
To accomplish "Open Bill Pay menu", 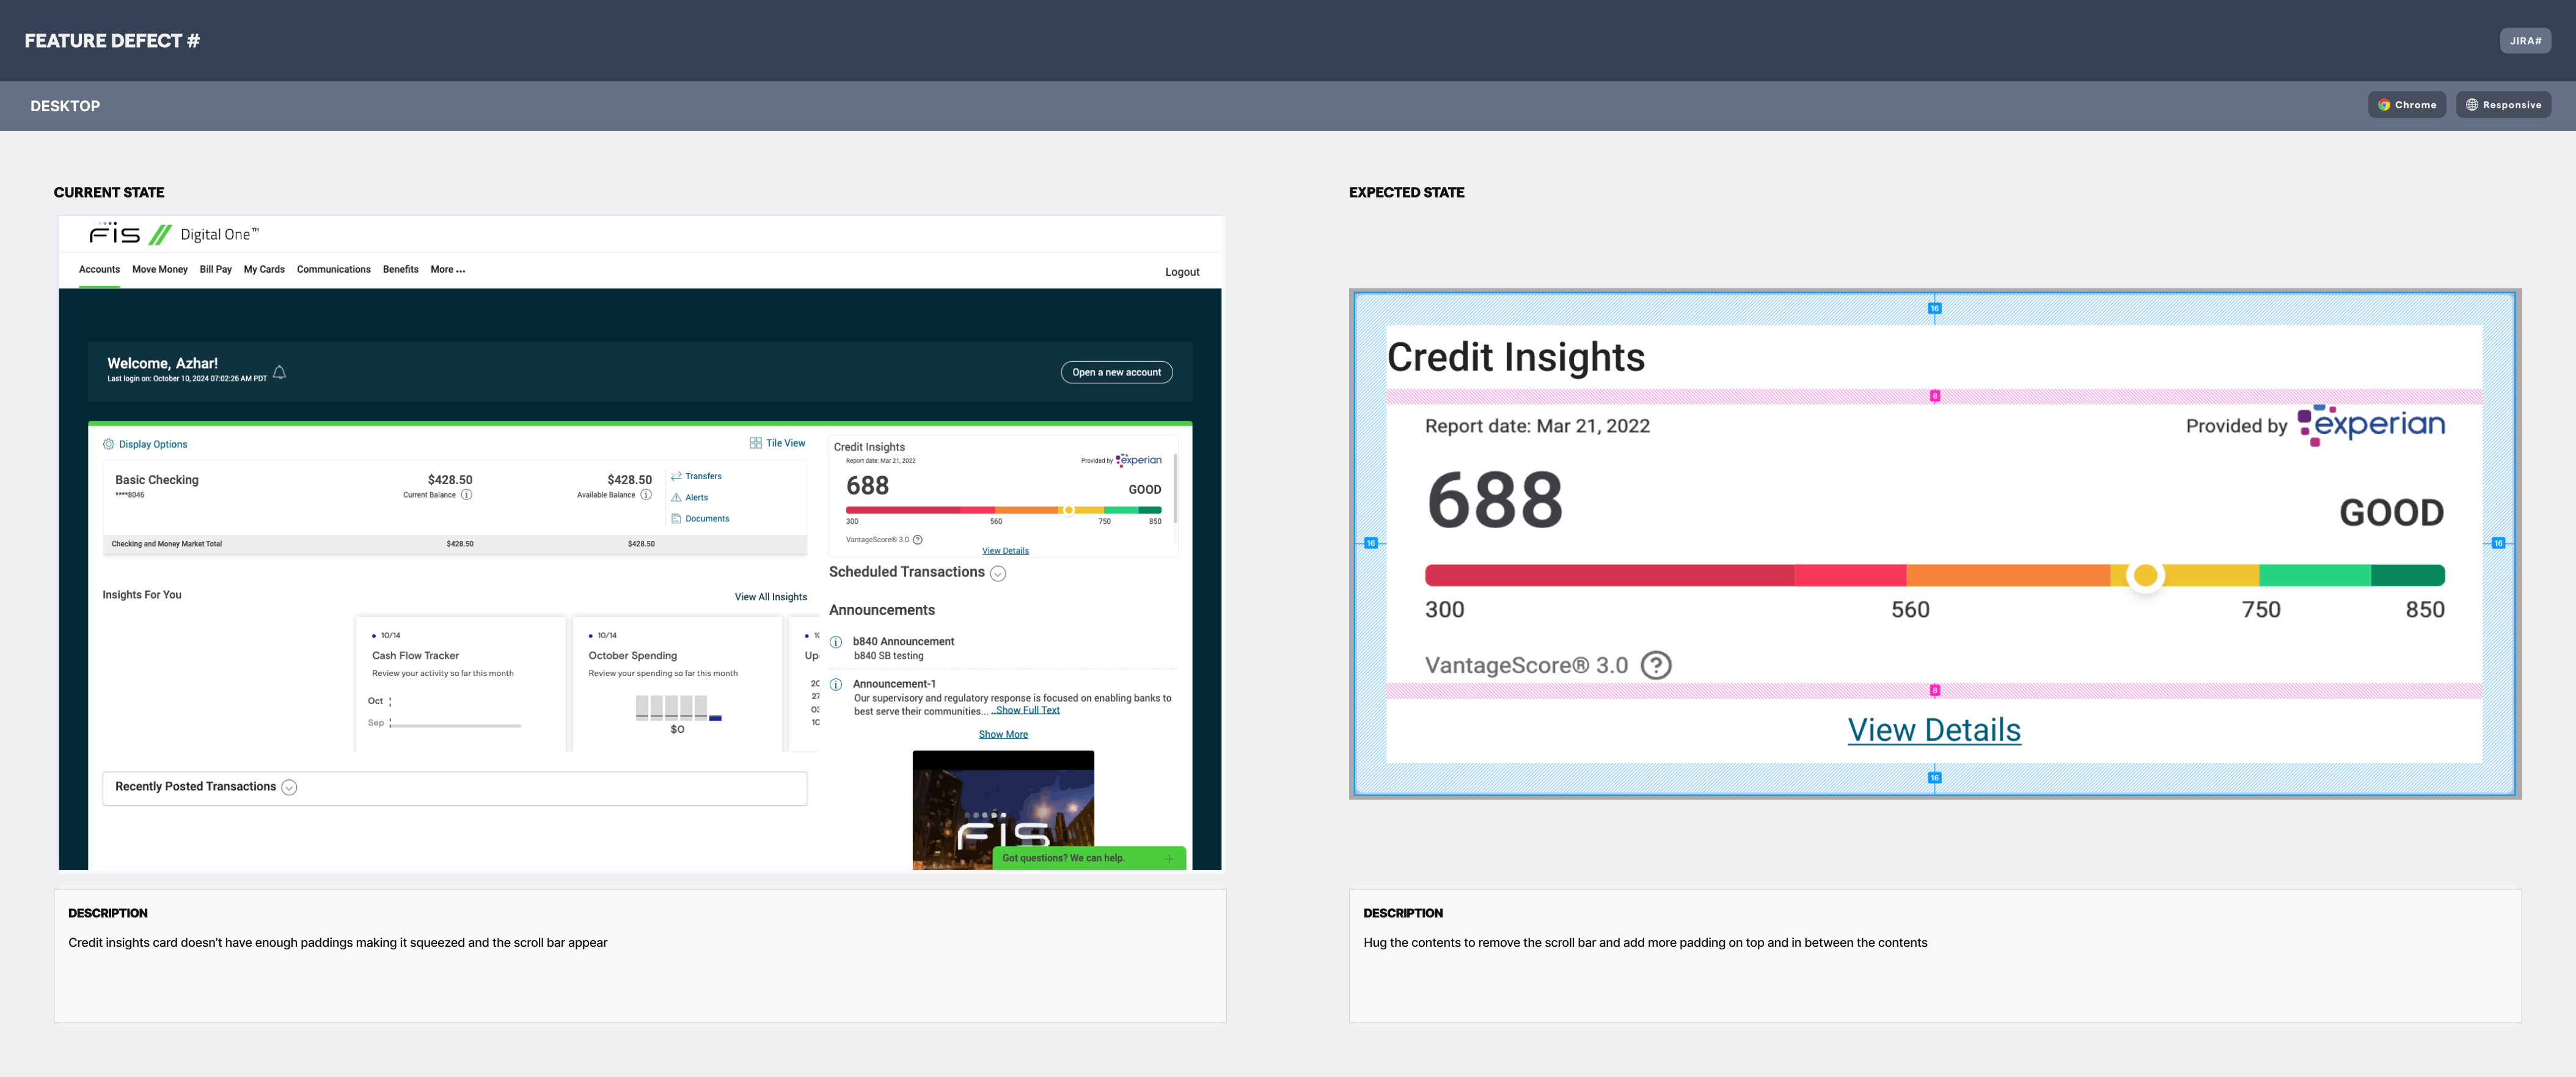I will pos(215,269).
